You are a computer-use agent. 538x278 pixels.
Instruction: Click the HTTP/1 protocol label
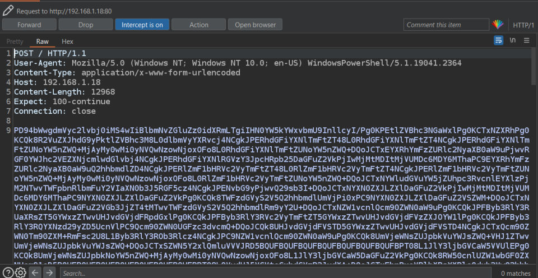click(523, 25)
